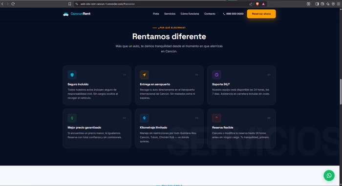This screenshot has height=186, width=342.
Task: Click the 'Más que un auto' subtitle text
Action: (x=169, y=49)
